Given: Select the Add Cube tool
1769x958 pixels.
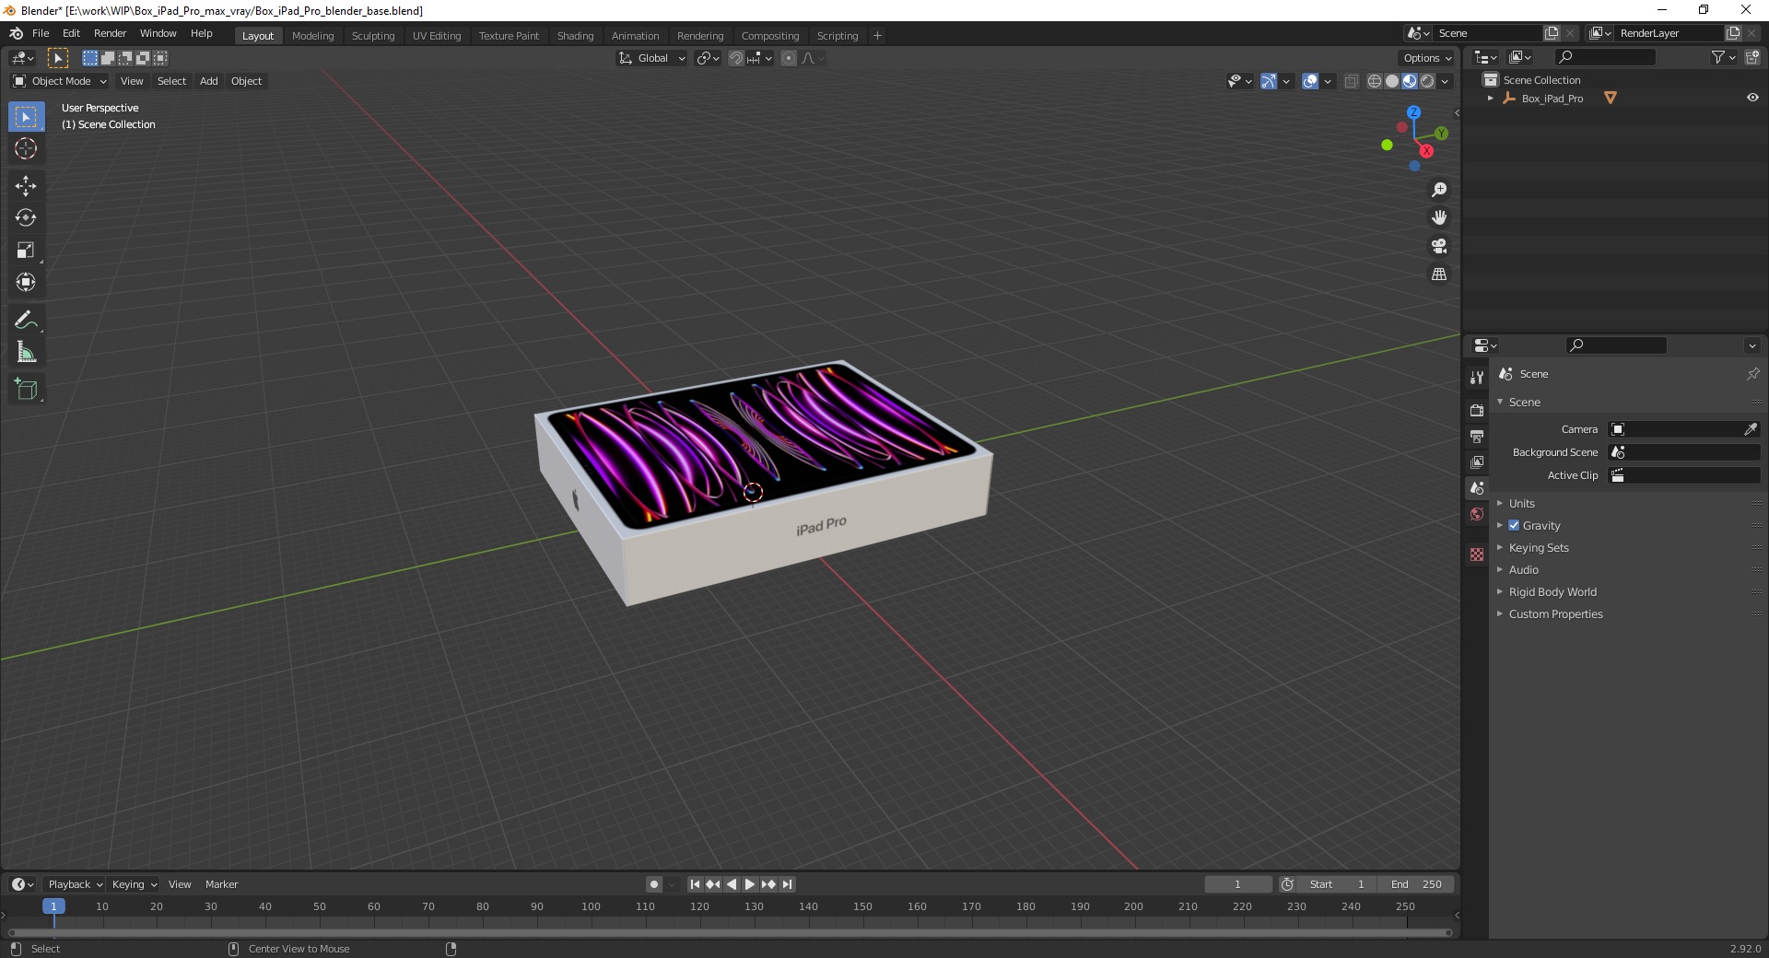Looking at the screenshot, I should coord(26,390).
